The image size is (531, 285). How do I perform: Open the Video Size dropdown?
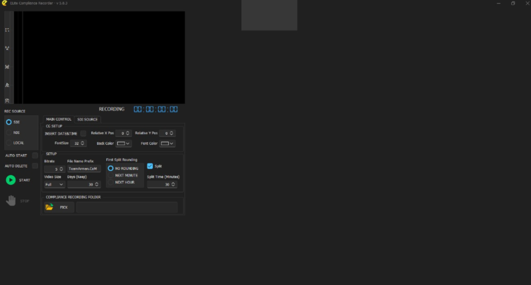[x=54, y=184]
